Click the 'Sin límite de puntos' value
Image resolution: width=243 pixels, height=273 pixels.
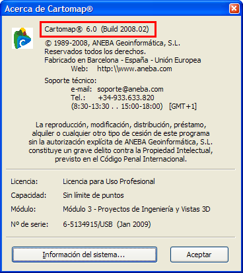tap(93, 195)
